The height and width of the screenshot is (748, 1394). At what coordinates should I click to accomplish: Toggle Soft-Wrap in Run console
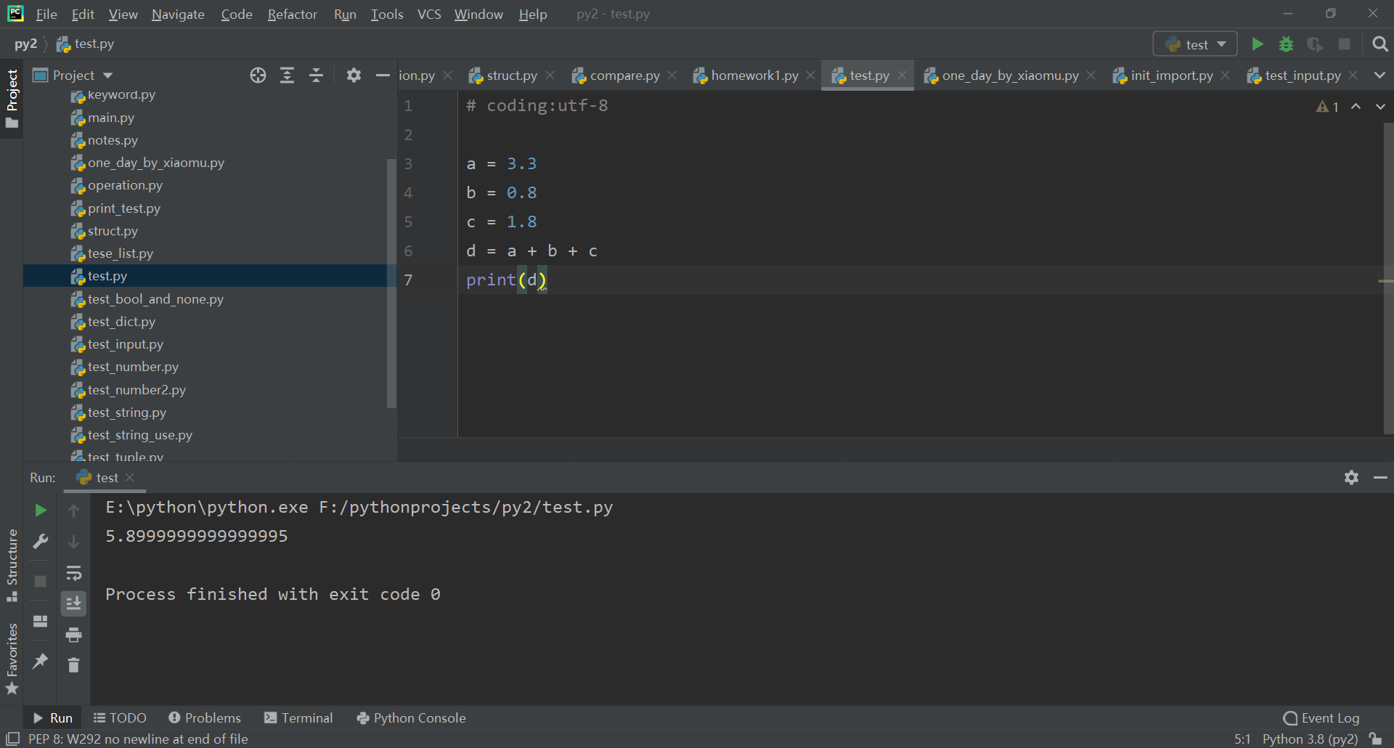73,573
